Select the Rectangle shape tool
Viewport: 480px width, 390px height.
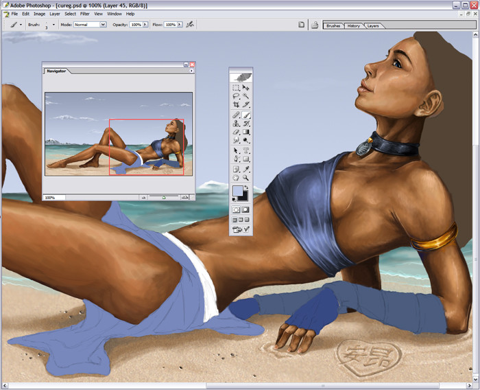(x=245, y=159)
